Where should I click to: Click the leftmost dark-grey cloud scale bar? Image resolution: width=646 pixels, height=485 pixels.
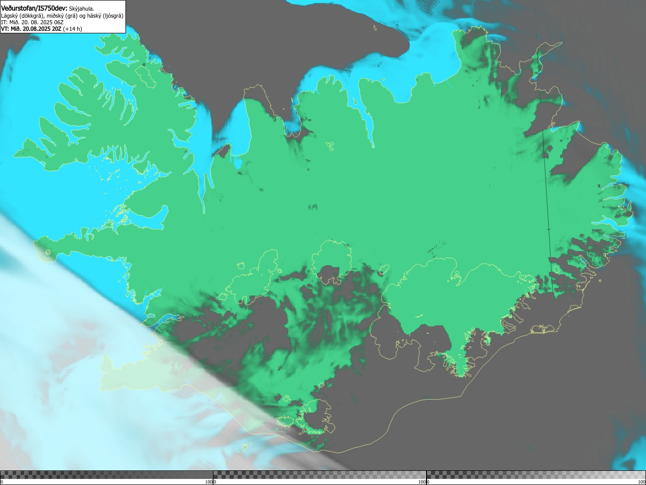pyautogui.click(x=106, y=475)
